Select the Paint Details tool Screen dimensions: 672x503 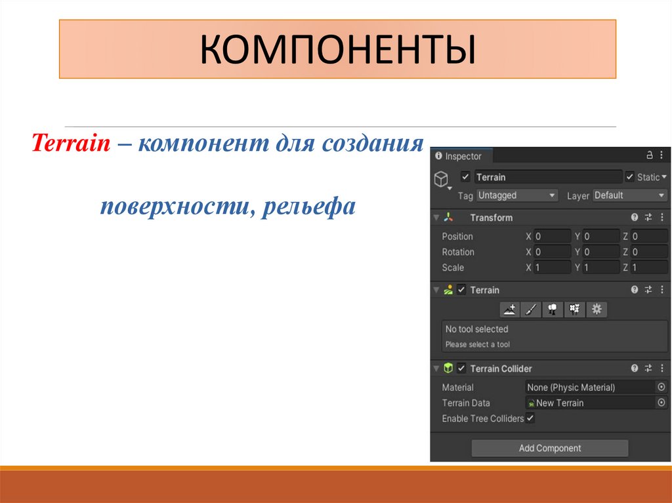click(x=574, y=310)
